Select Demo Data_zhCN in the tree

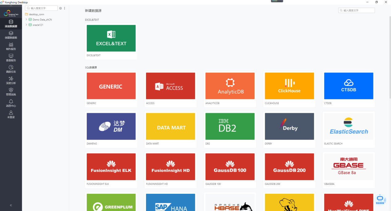click(x=40, y=19)
